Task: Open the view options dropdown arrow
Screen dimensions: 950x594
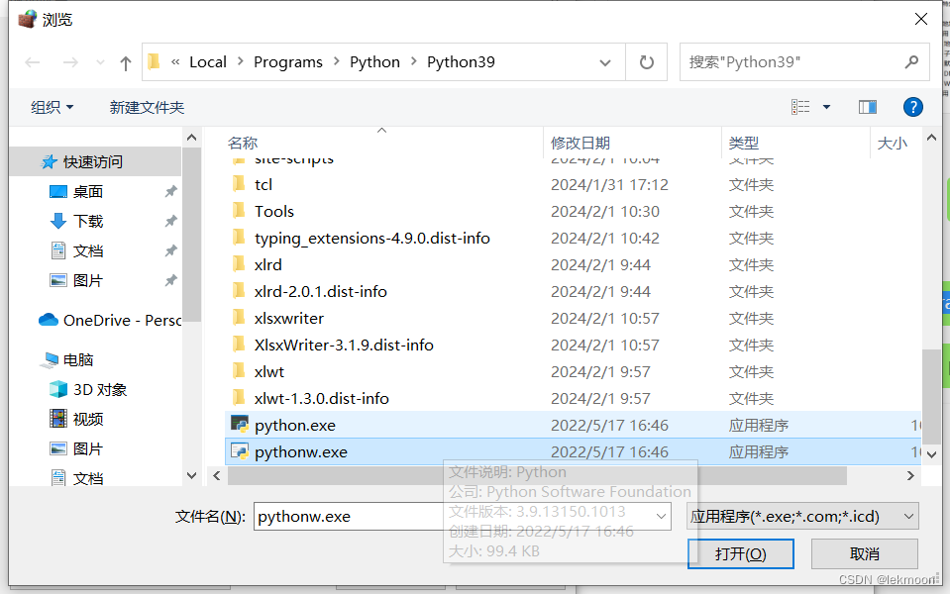Action: 826,107
